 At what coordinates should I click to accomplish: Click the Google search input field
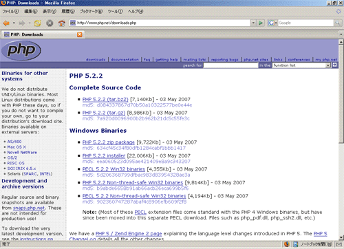pos(305,23)
